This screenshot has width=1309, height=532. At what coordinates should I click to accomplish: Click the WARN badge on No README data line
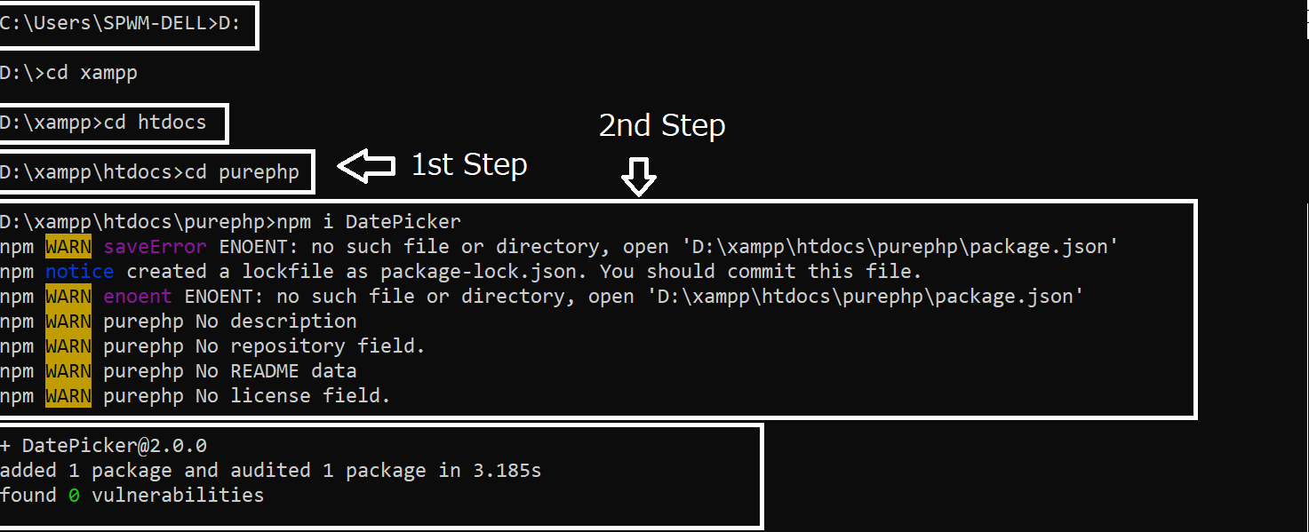tap(68, 370)
